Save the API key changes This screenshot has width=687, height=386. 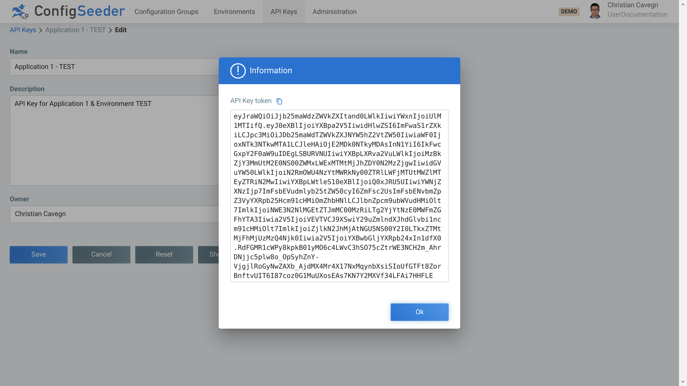[x=38, y=254]
